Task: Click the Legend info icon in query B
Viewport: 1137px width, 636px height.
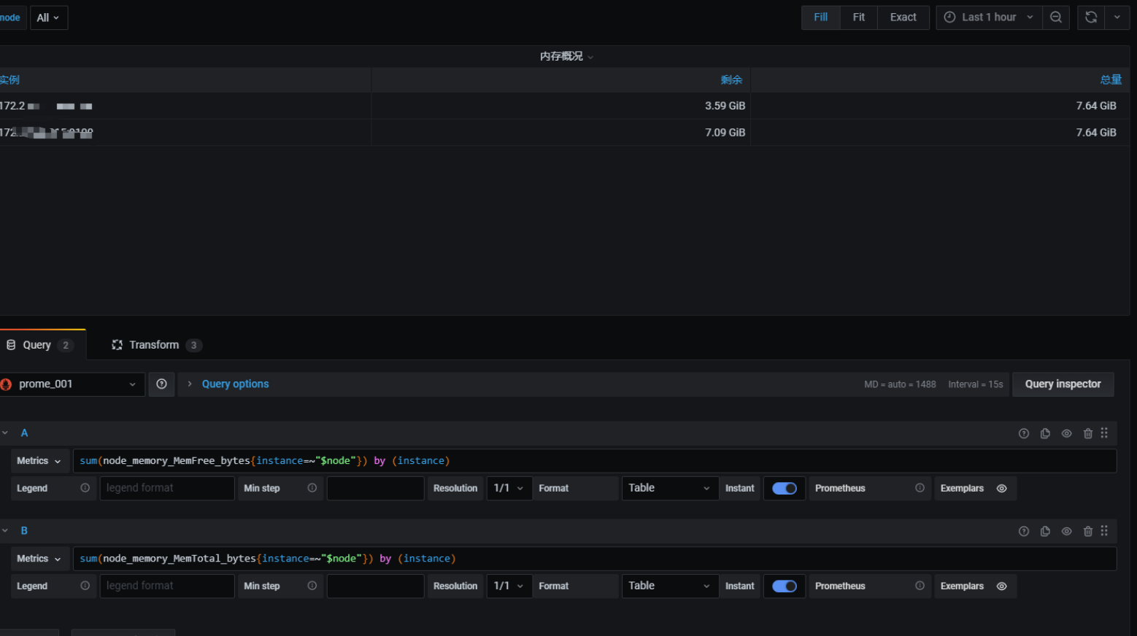Action: pyautogui.click(x=85, y=586)
